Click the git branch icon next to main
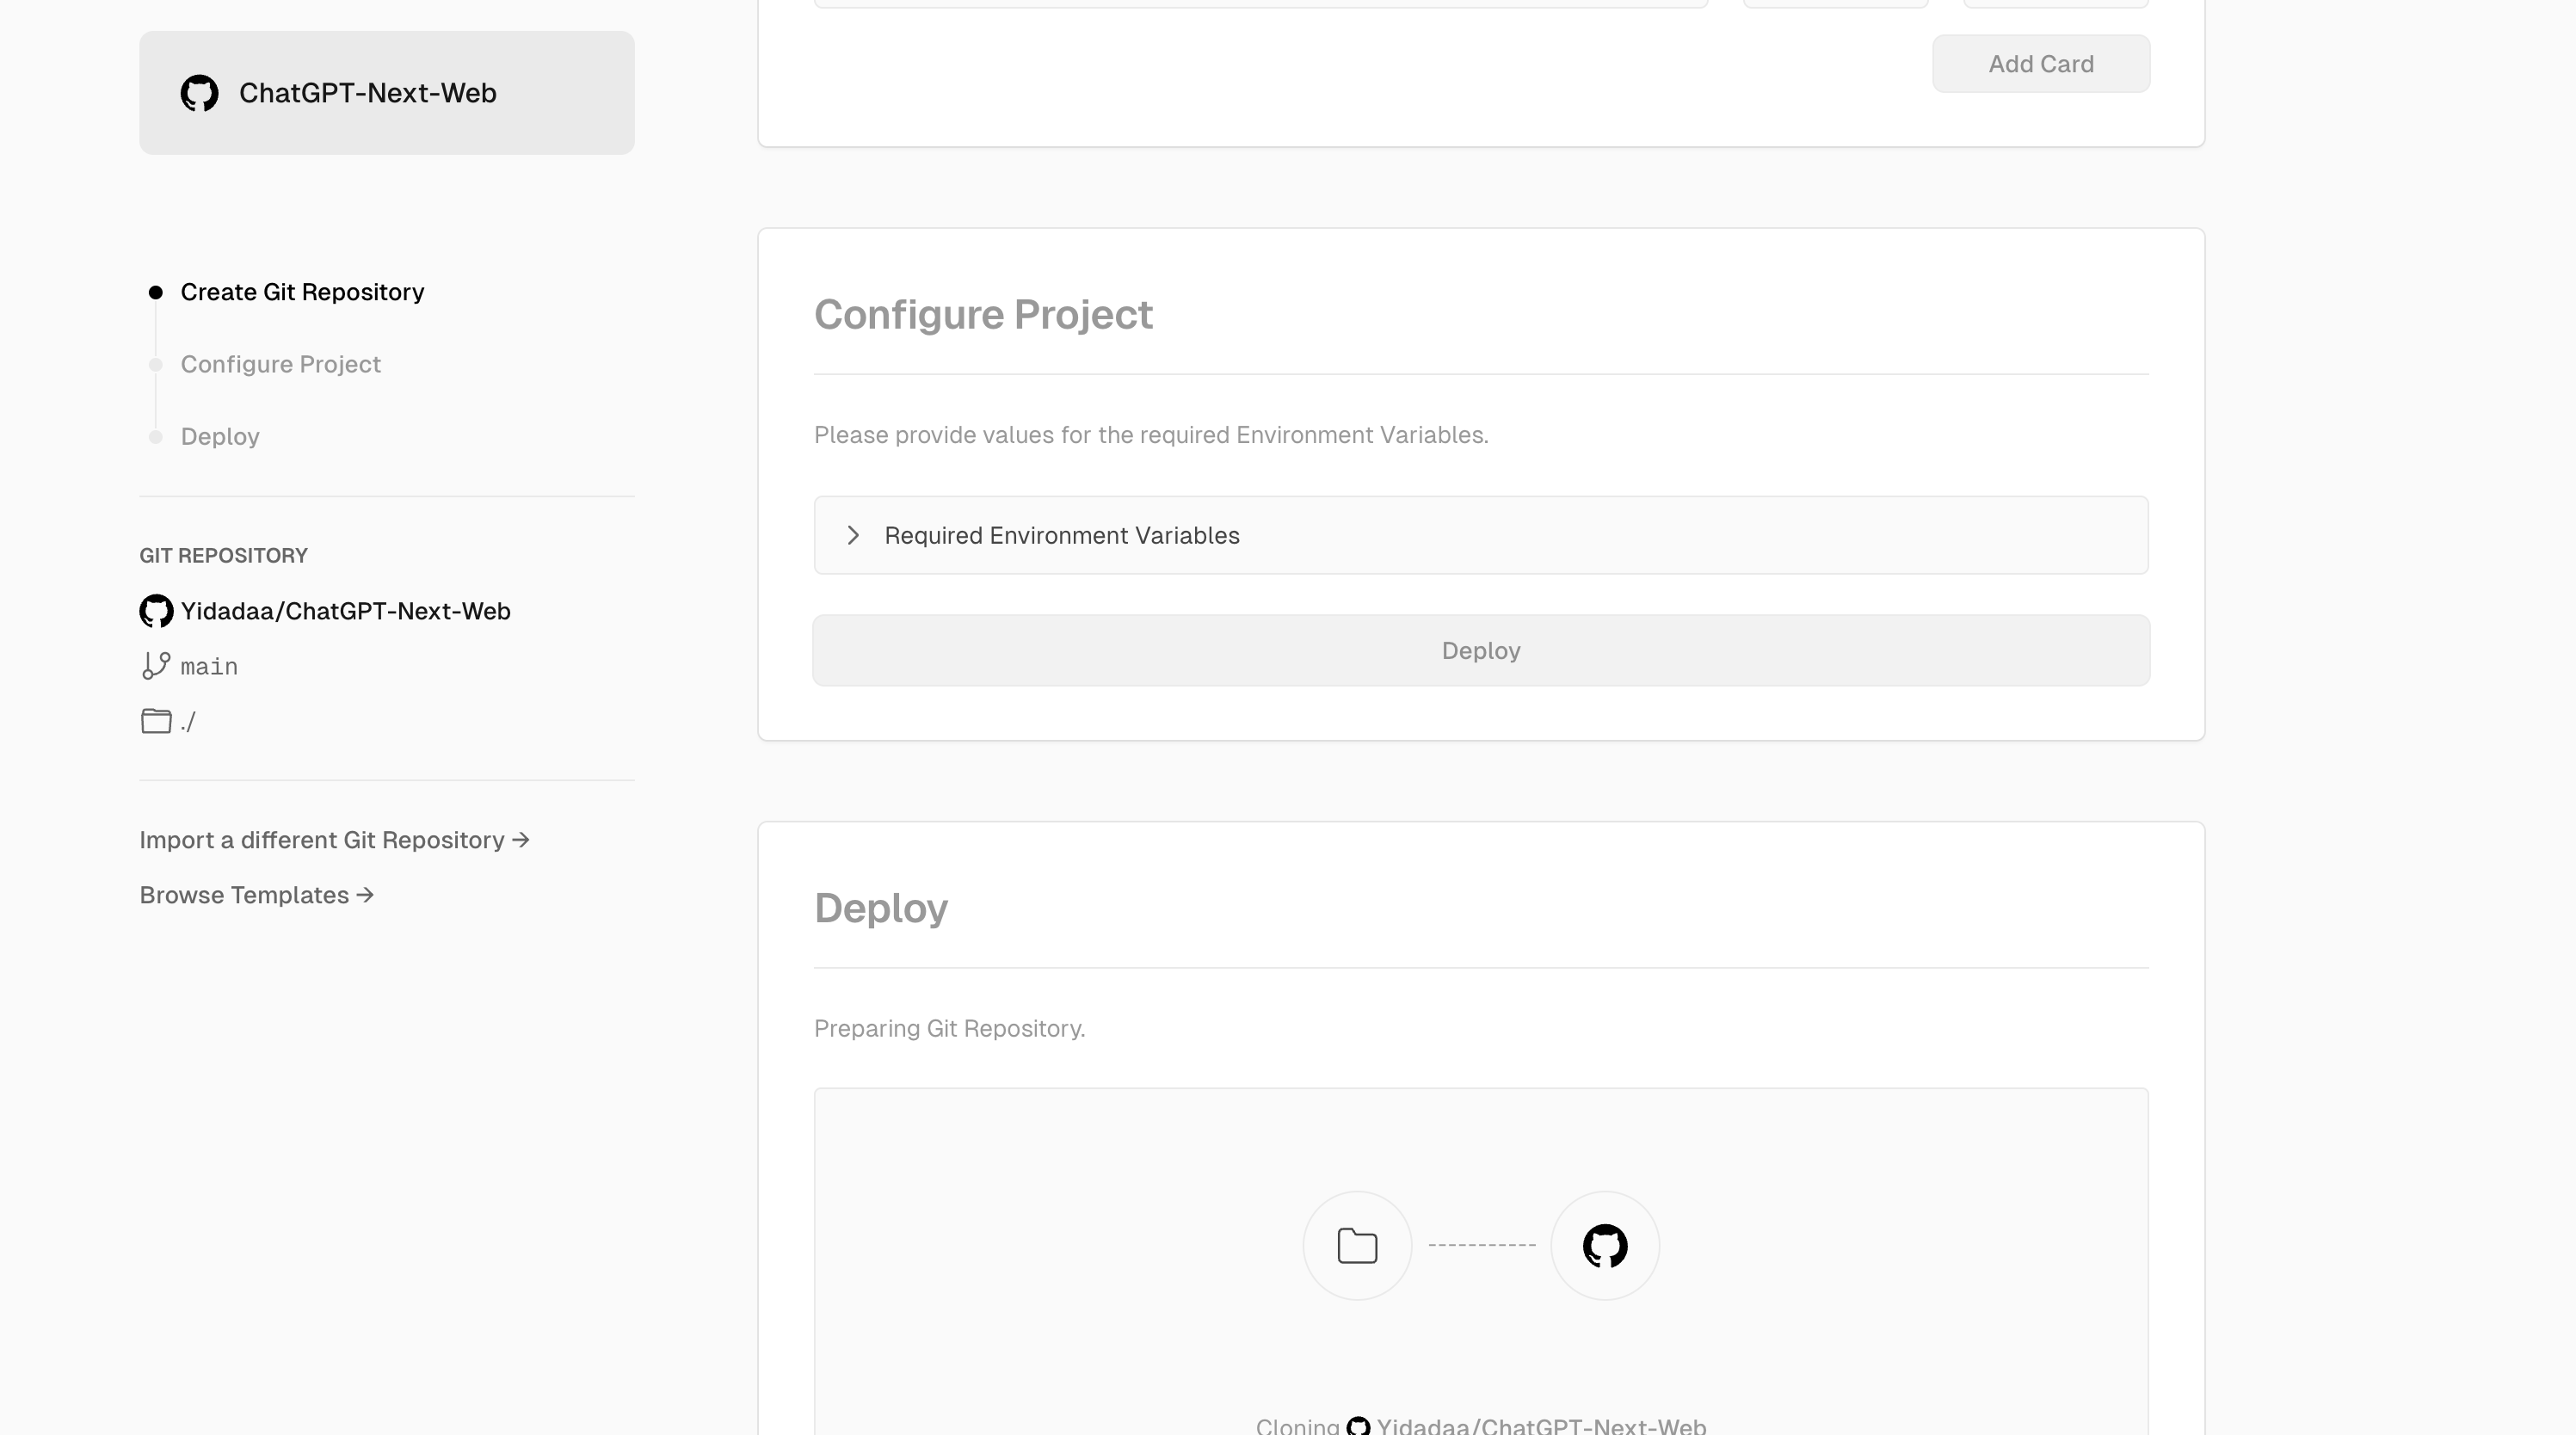2576x1435 pixels. [156, 666]
